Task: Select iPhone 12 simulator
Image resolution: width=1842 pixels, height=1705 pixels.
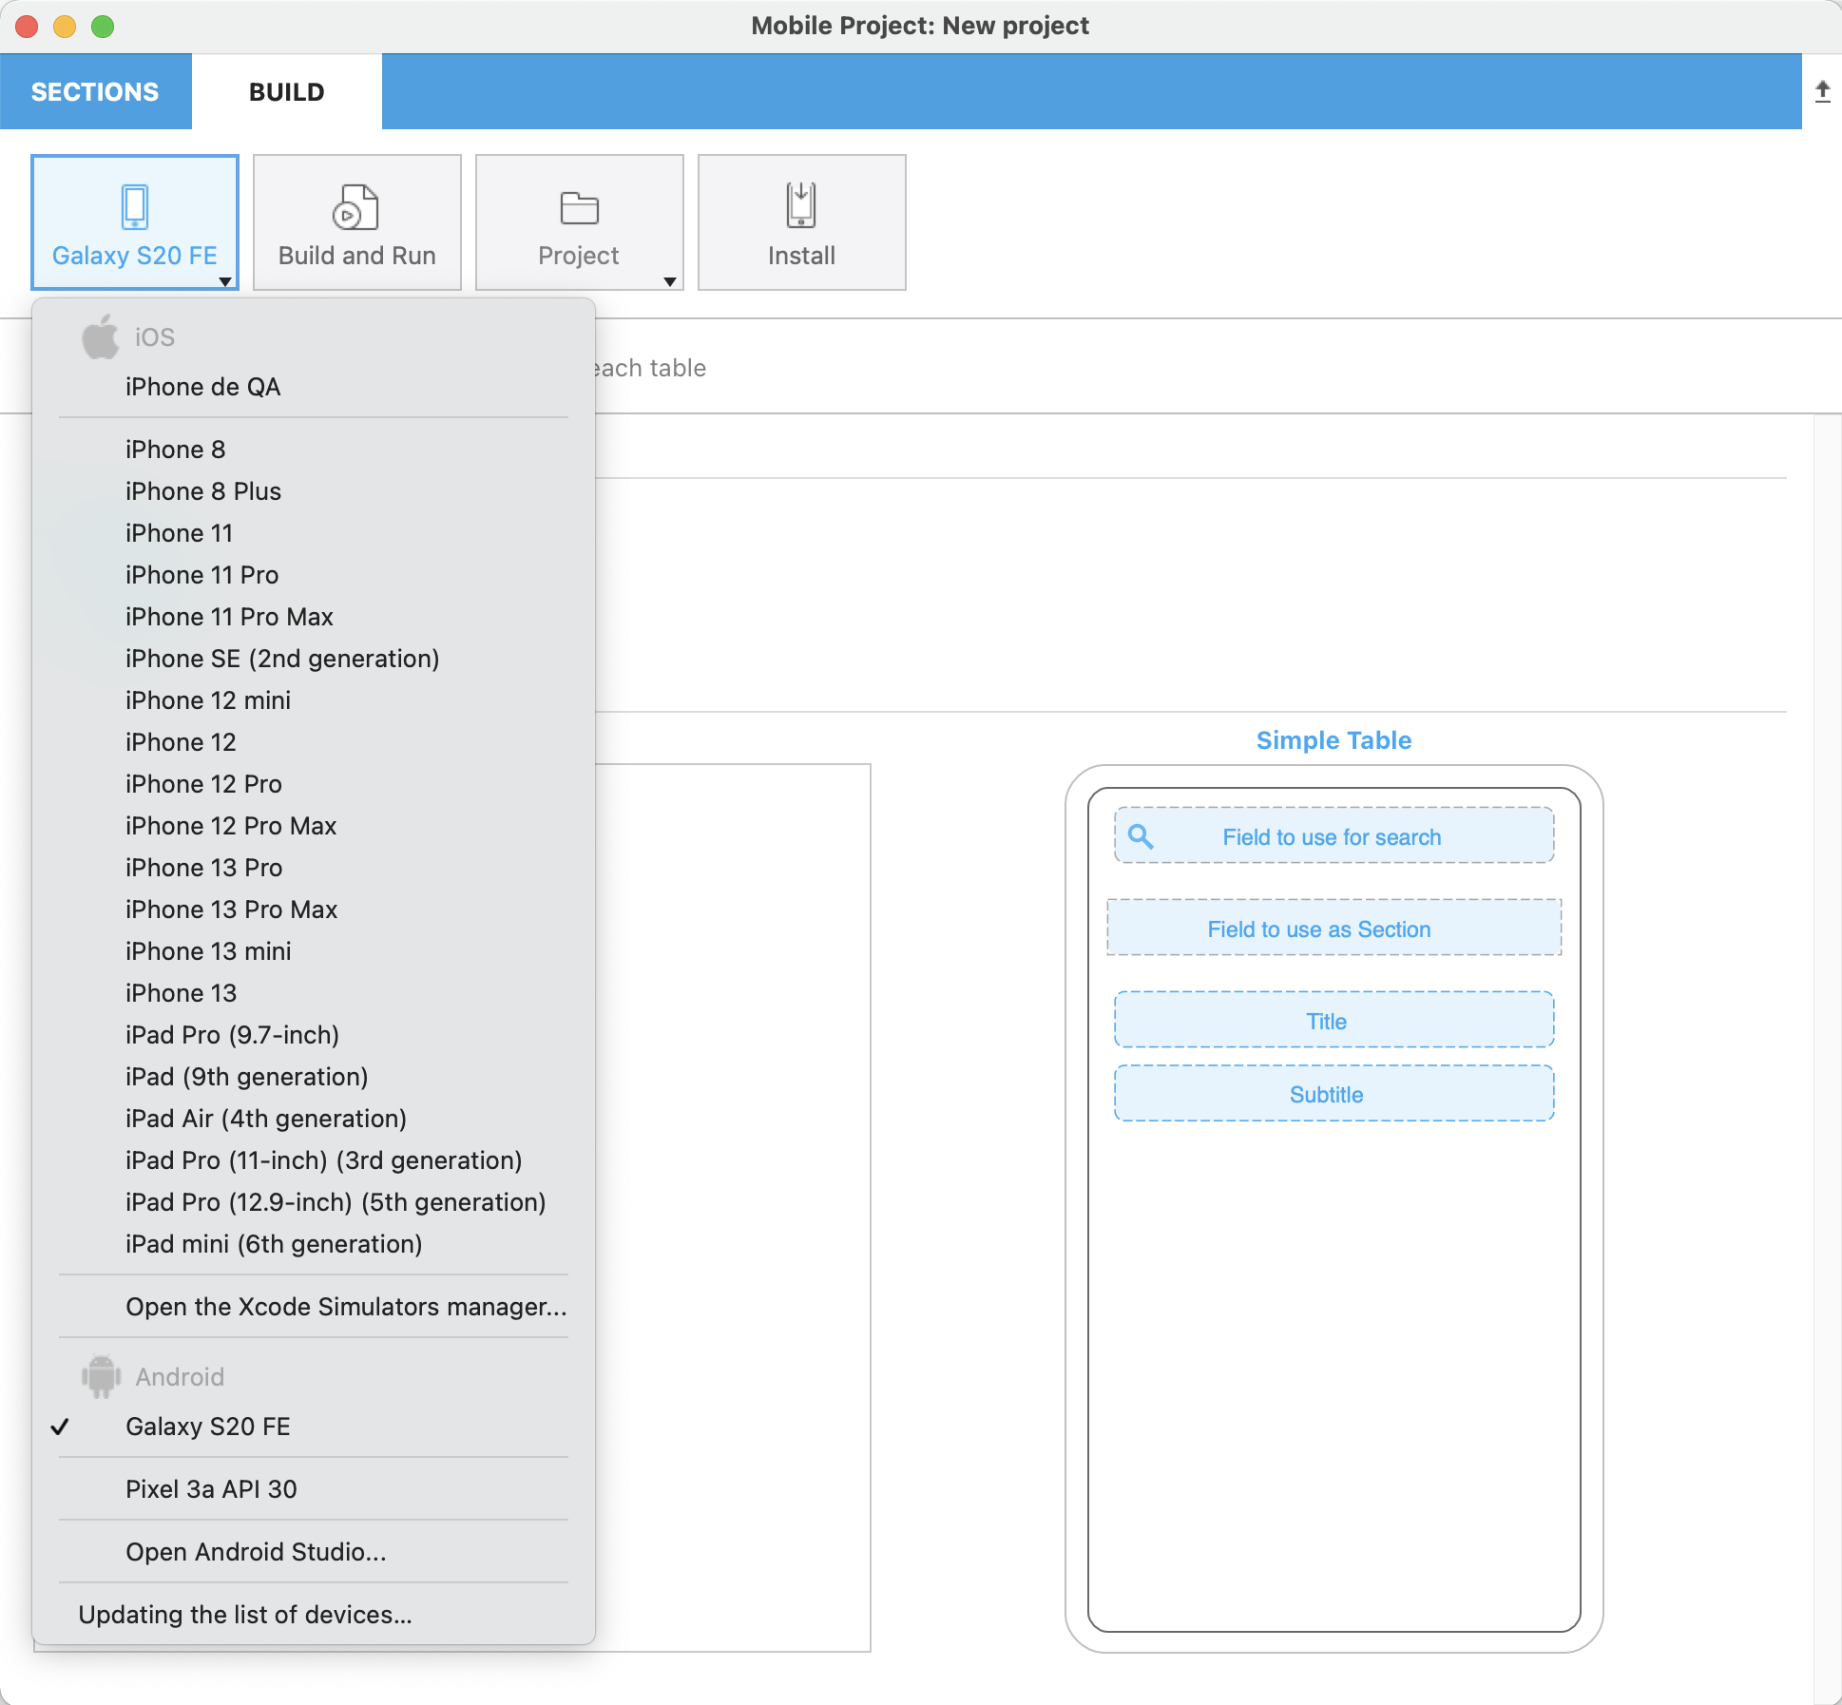Action: 314,742
